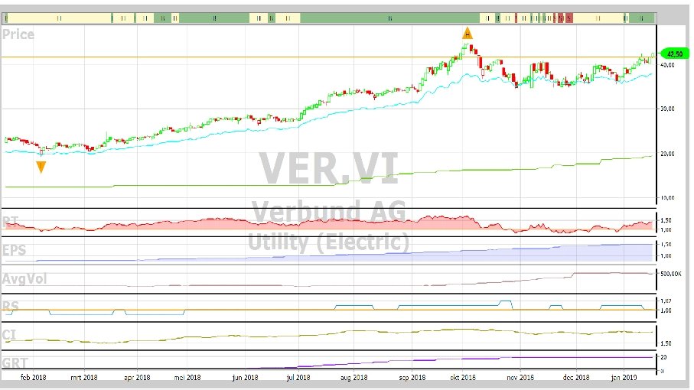Click the Price panel label

tap(18, 34)
